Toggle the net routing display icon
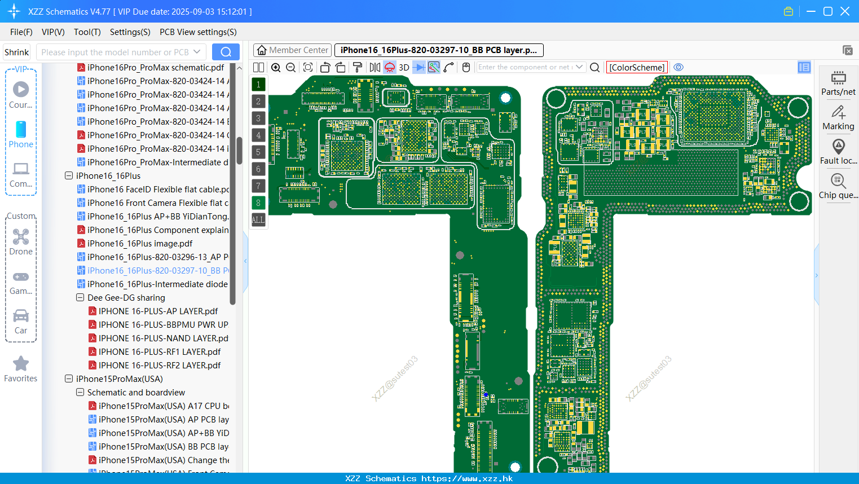 coord(434,67)
